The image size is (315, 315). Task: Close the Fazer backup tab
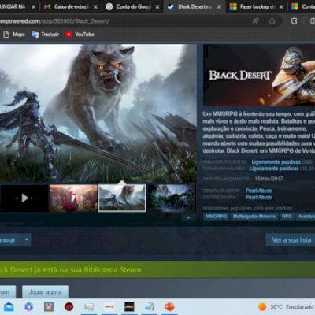tap(281, 7)
